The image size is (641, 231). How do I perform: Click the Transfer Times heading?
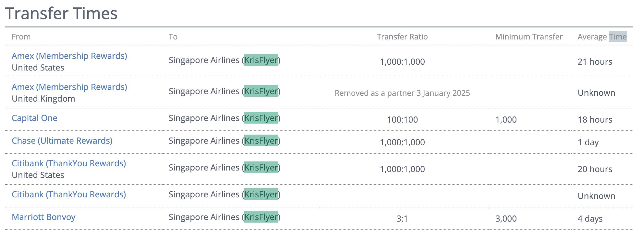pos(61,14)
